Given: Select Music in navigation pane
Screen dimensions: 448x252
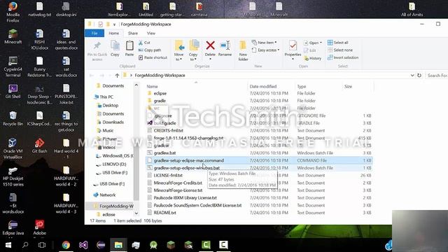Looking at the screenshot, I should [x=108, y=131].
